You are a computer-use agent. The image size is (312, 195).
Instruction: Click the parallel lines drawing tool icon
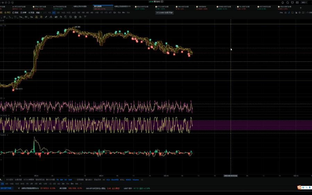point(15,17)
